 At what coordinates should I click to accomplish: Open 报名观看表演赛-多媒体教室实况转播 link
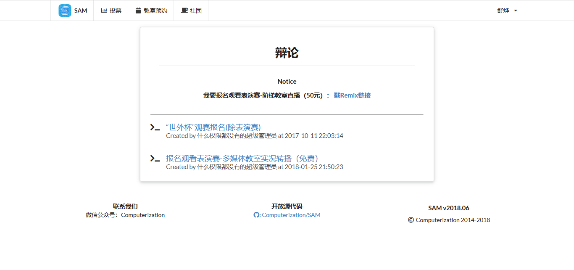click(x=242, y=158)
